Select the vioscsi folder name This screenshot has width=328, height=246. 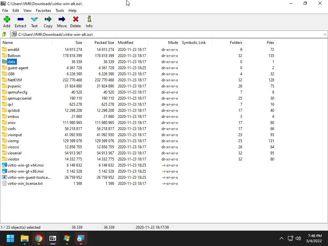pos(13,147)
